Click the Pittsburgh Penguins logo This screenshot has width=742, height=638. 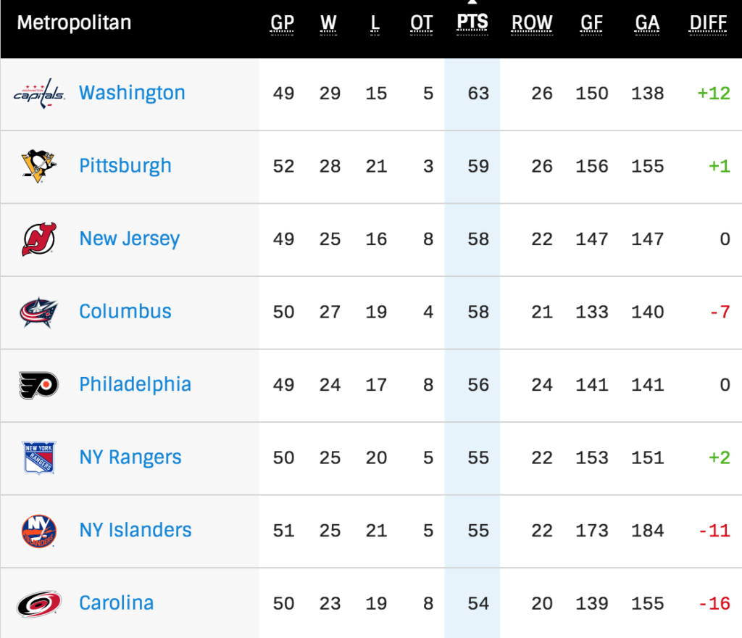tap(39, 166)
